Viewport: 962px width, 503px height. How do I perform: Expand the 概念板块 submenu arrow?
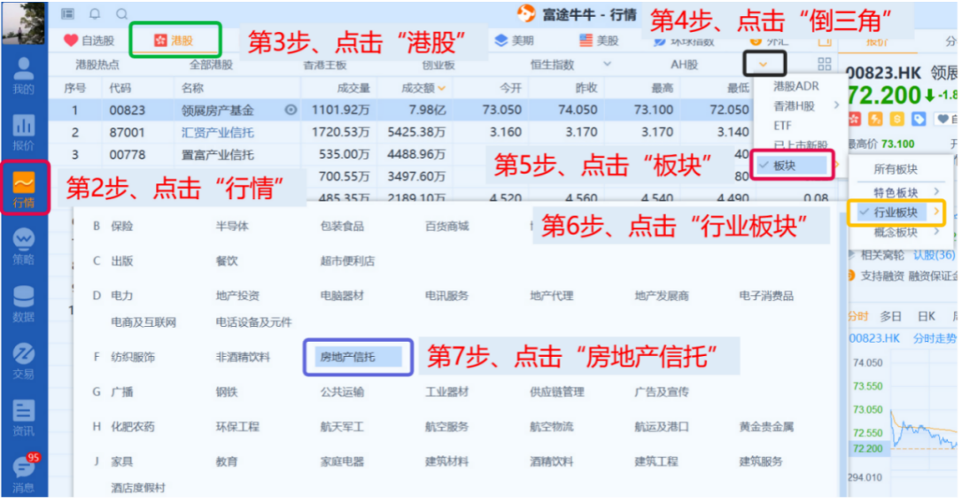point(937,232)
